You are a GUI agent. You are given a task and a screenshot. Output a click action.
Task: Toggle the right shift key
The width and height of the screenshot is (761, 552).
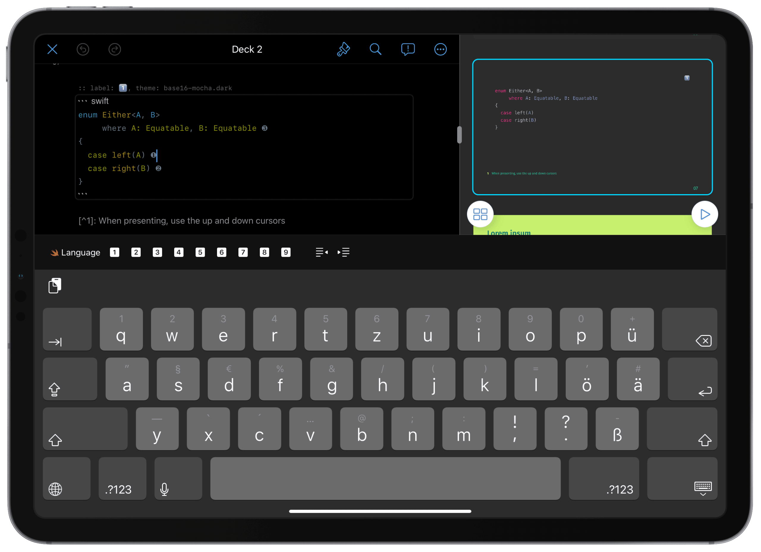pyautogui.click(x=682, y=429)
